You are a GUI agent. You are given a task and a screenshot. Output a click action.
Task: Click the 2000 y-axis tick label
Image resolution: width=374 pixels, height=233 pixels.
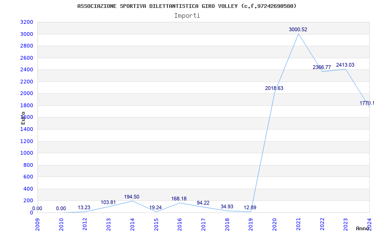pos(27,94)
